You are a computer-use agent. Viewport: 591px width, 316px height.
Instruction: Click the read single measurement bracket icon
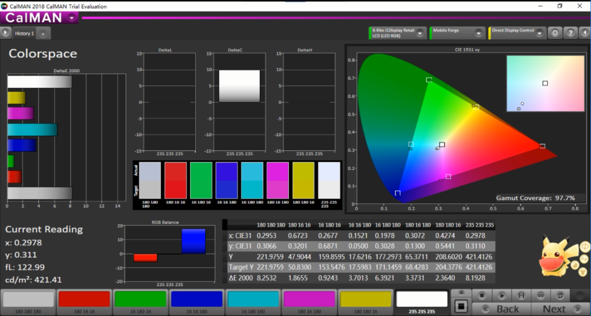point(522,295)
